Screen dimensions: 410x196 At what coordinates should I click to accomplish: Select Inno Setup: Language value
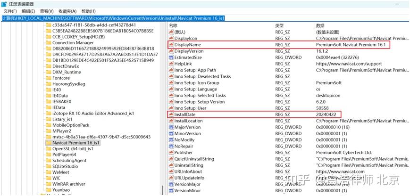[196, 89]
